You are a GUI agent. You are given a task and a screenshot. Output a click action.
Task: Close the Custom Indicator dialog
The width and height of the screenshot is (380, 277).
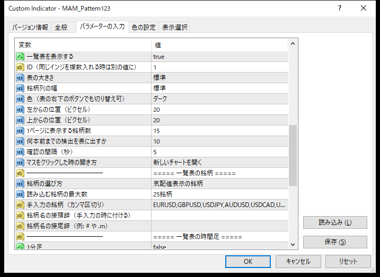tap(364, 8)
